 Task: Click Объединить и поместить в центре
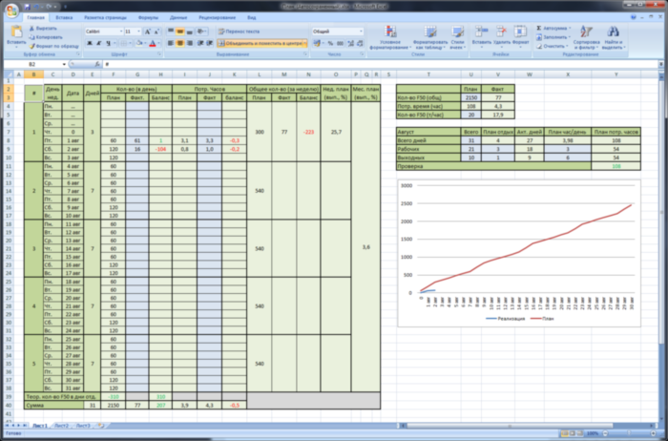coord(260,43)
